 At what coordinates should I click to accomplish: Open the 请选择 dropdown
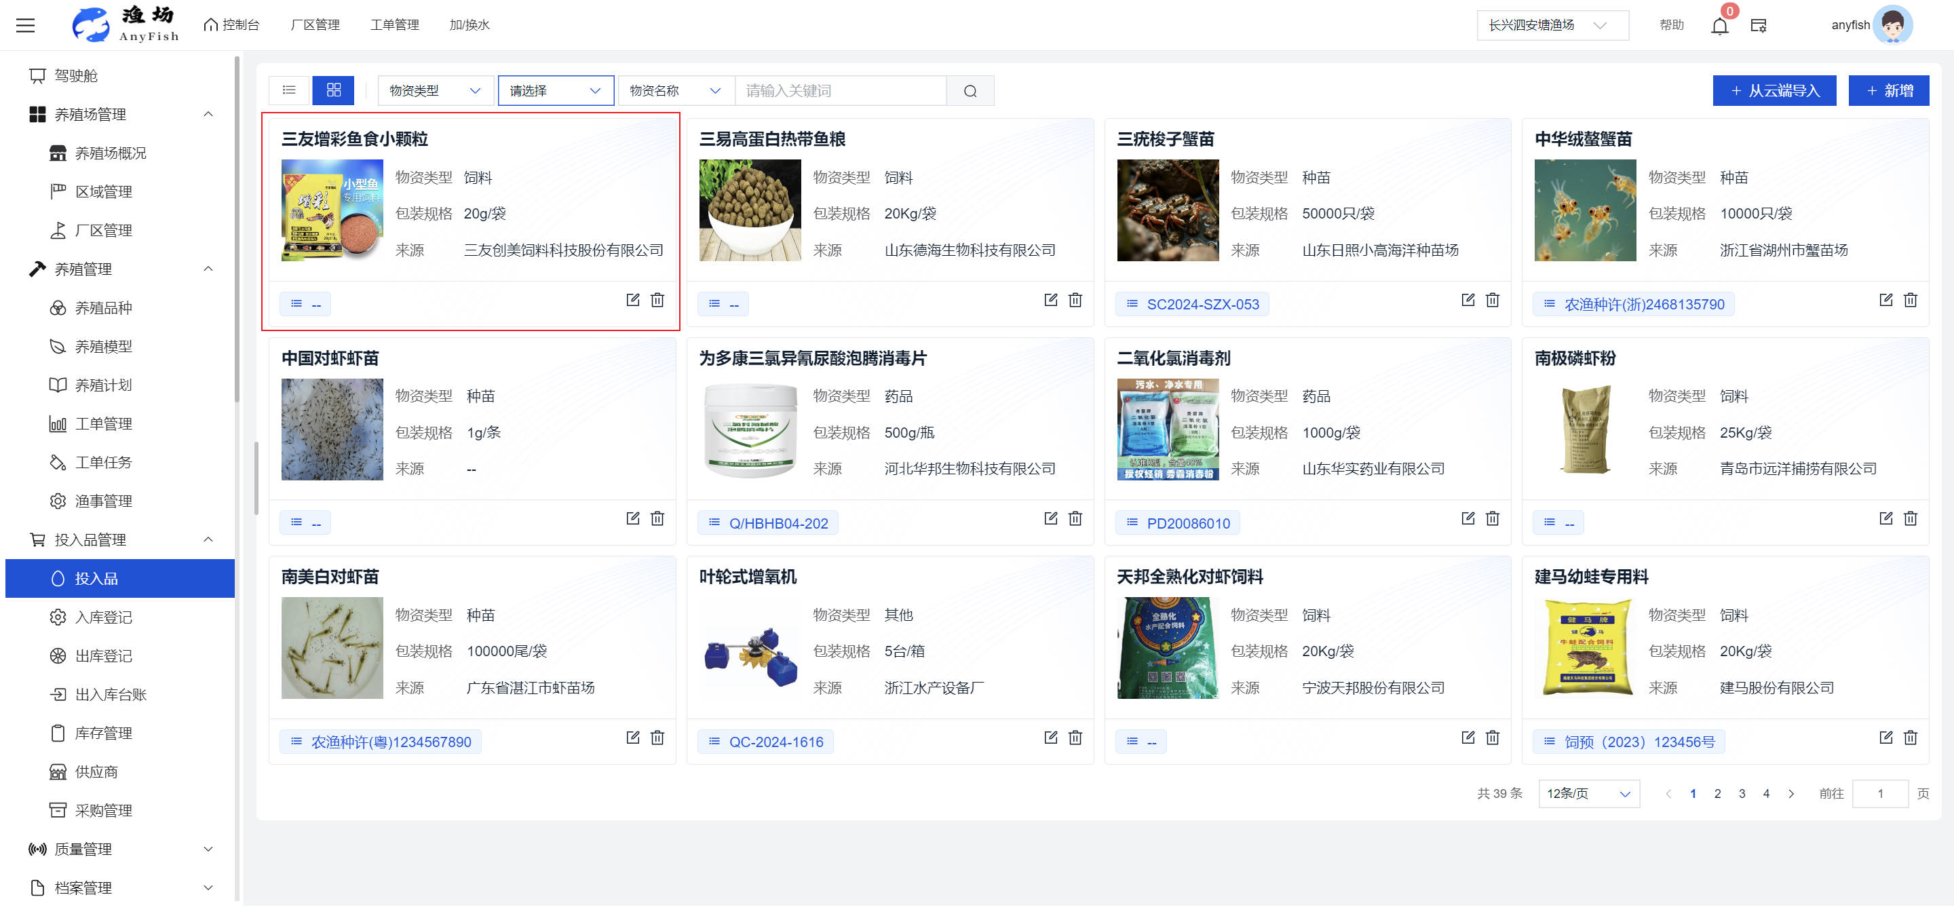coord(555,91)
